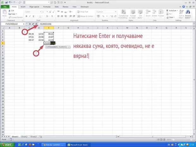Cancel formula entry with the X icon
Viewport: 196px width, 147px height.
pos(30,24)
